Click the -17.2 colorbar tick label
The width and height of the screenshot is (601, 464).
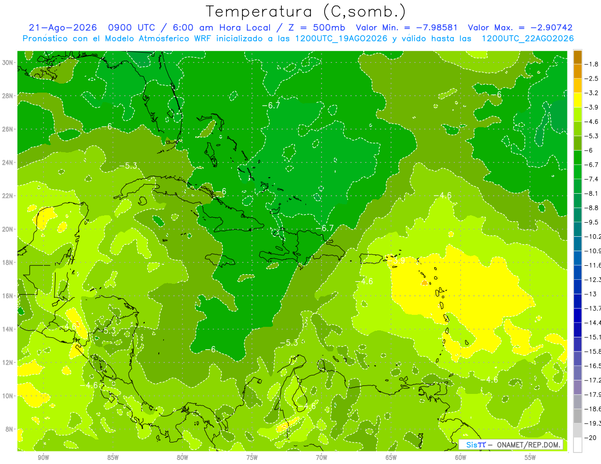593,380
